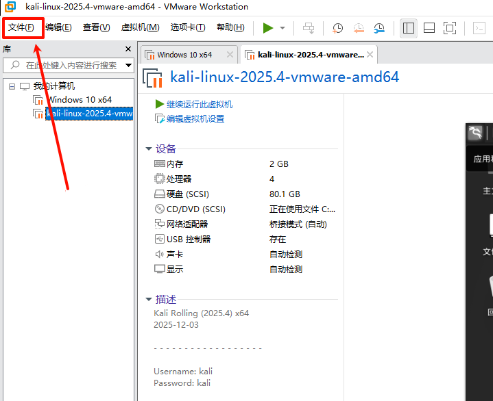
Task: Collapse the 我的计算机 tree node
Action: click(x=12, y=86)
